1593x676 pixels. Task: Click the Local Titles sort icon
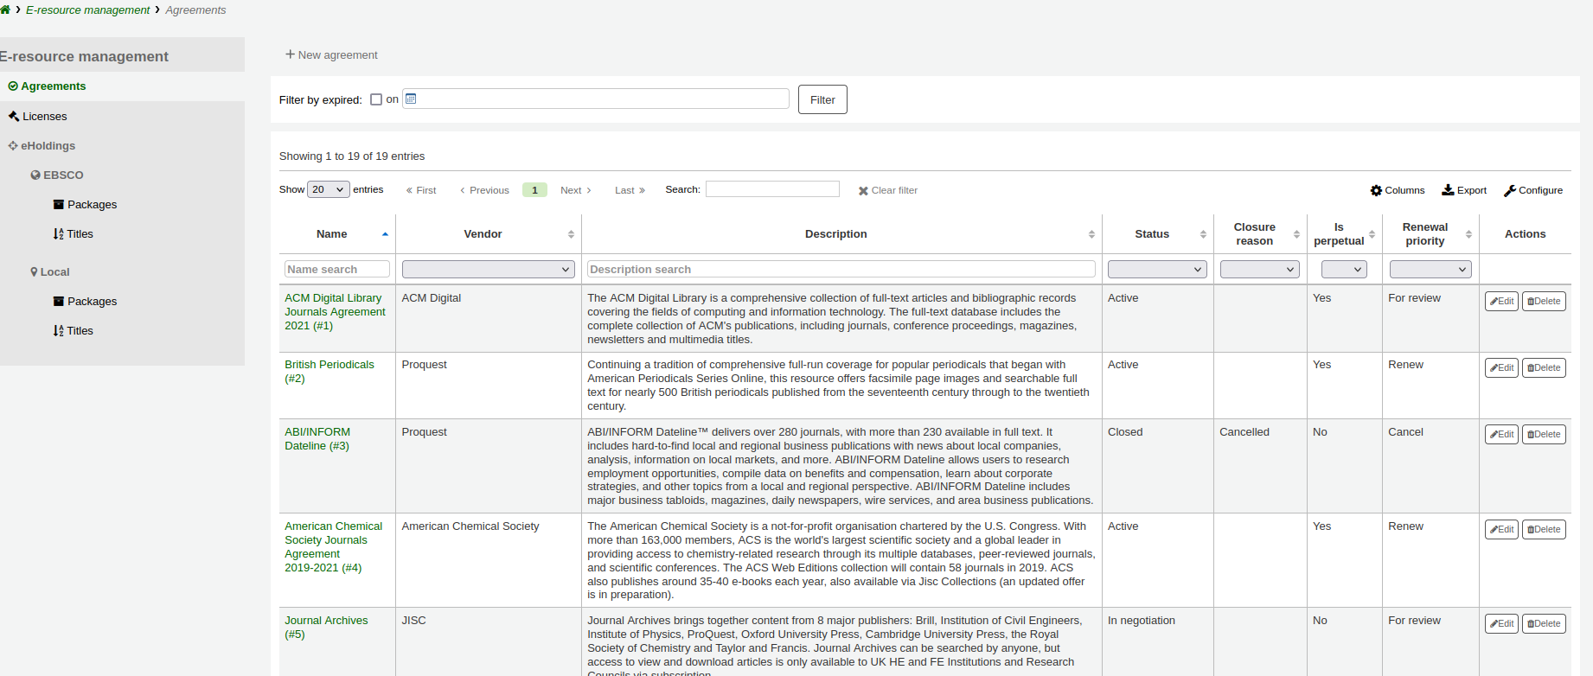point(58,331)
